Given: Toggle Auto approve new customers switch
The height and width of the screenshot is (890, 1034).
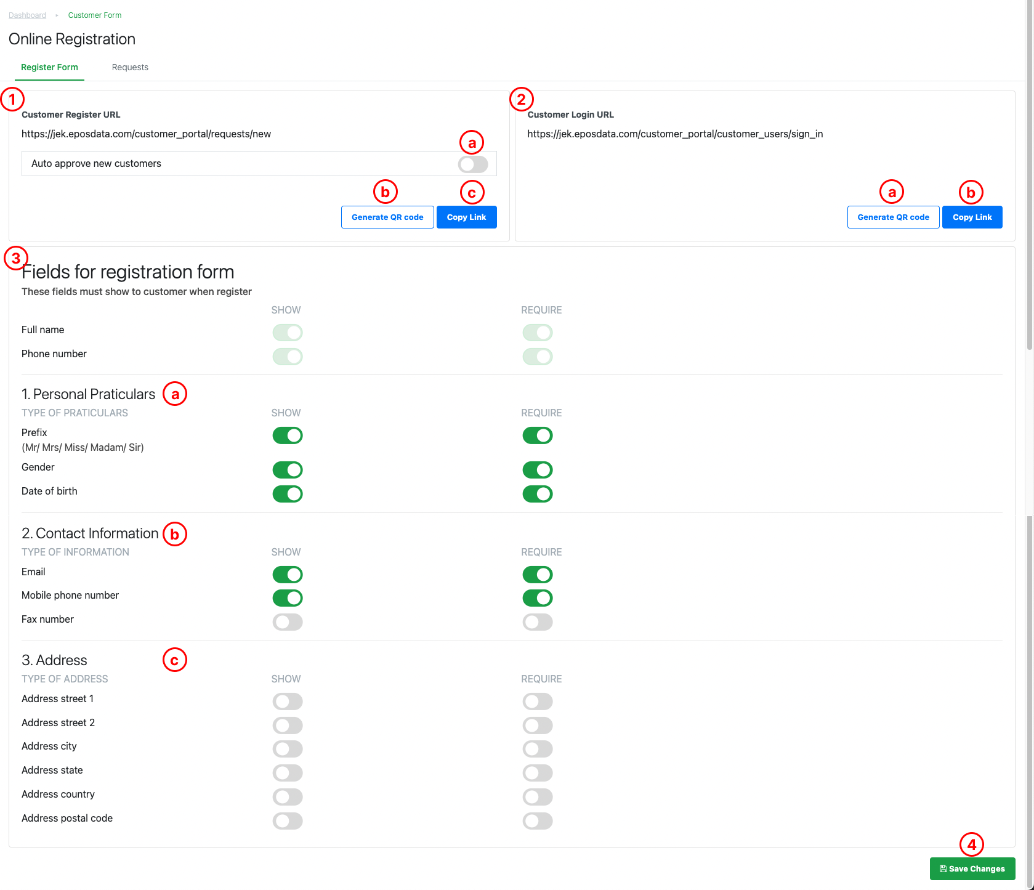Looking at the screenshot, I should coord(473,164).
